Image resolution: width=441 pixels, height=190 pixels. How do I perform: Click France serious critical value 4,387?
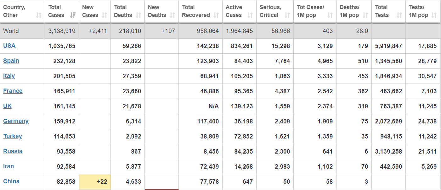[282, 91]
